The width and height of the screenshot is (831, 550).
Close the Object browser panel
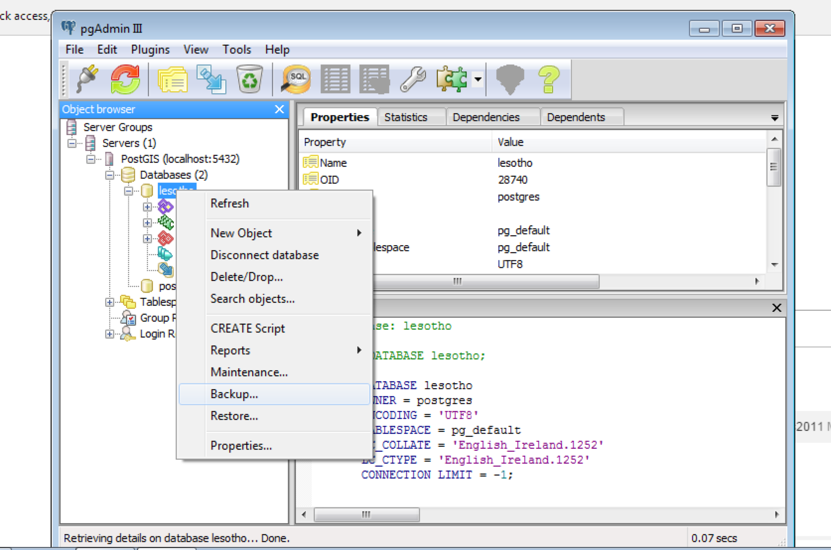pos(279,109)
